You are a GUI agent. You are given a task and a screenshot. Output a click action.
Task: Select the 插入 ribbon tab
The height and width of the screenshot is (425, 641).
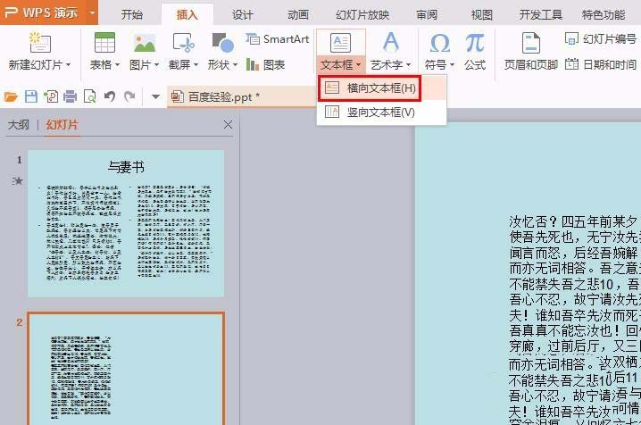pyautogui.click(x=187, y=14)
